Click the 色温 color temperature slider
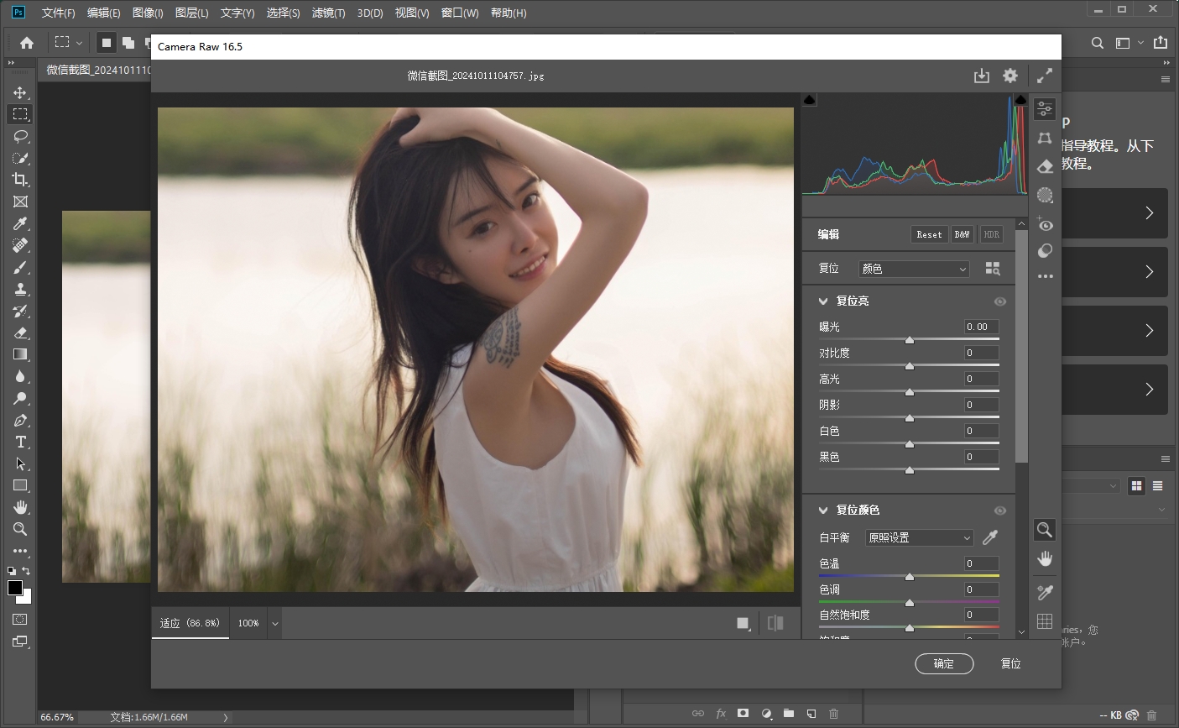1179x728 pixels. click(x=909, y=576)
